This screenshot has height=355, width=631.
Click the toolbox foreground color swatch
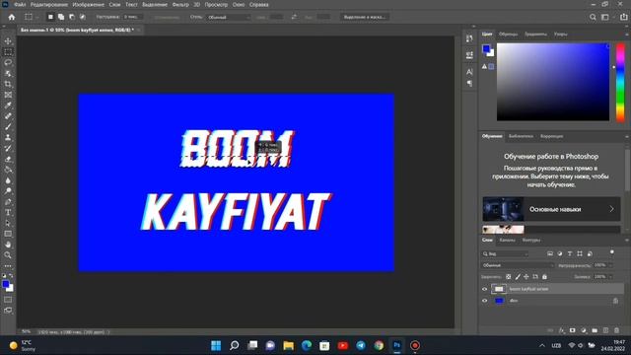click(x=6, y=285)
